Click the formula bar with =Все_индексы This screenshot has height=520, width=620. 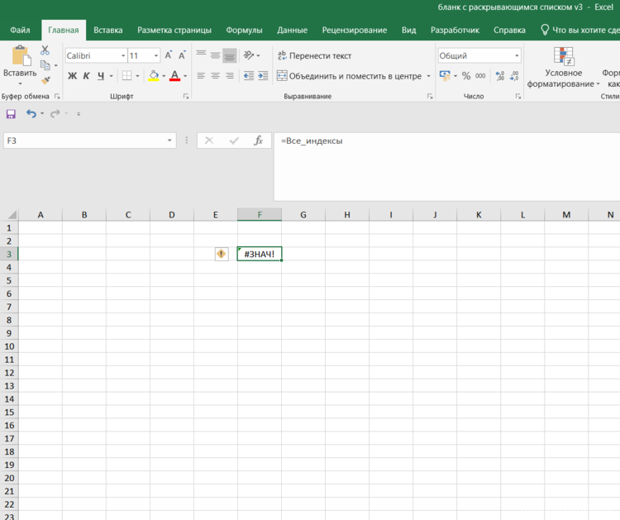coord(446,167)
